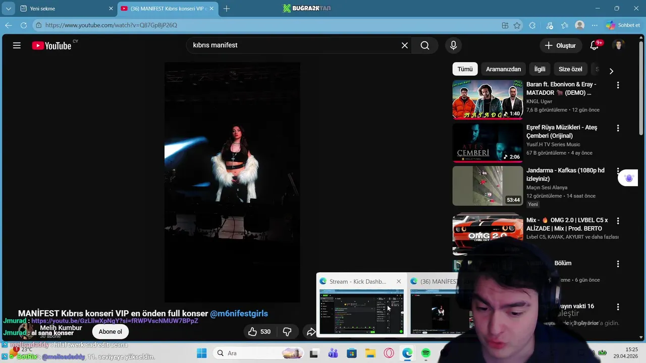
Task: Open browser extensions puzzle icon
Action: (x=532, y=25)
